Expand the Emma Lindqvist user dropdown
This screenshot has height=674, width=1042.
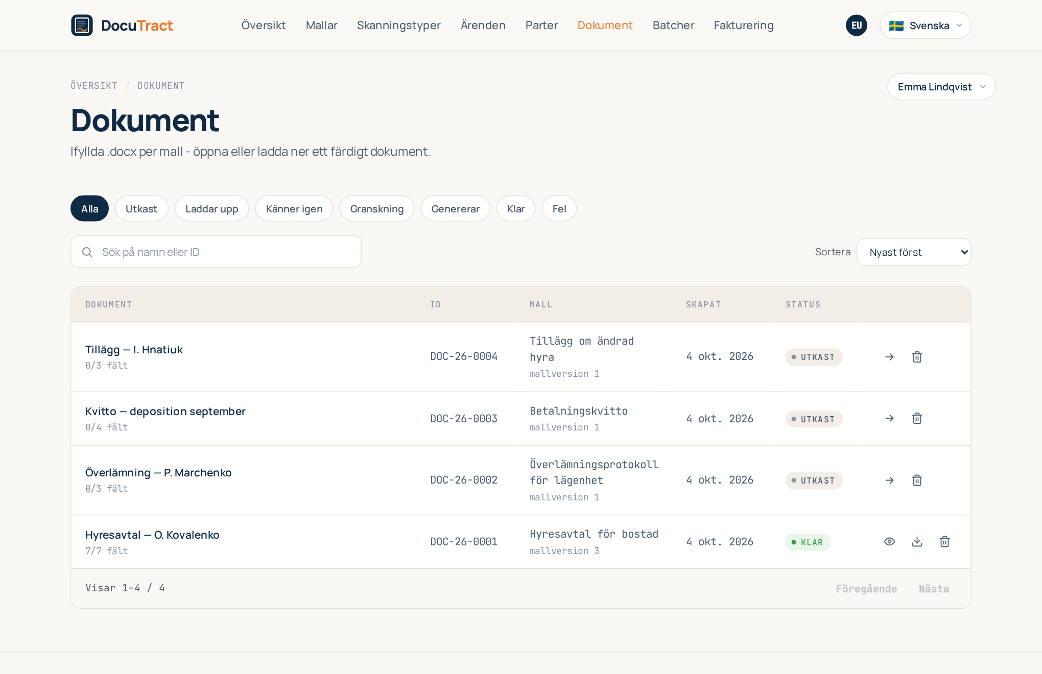(941, 87)
